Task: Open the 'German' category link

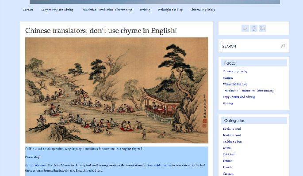Action: pyautogui.click(x=228, y=174)
